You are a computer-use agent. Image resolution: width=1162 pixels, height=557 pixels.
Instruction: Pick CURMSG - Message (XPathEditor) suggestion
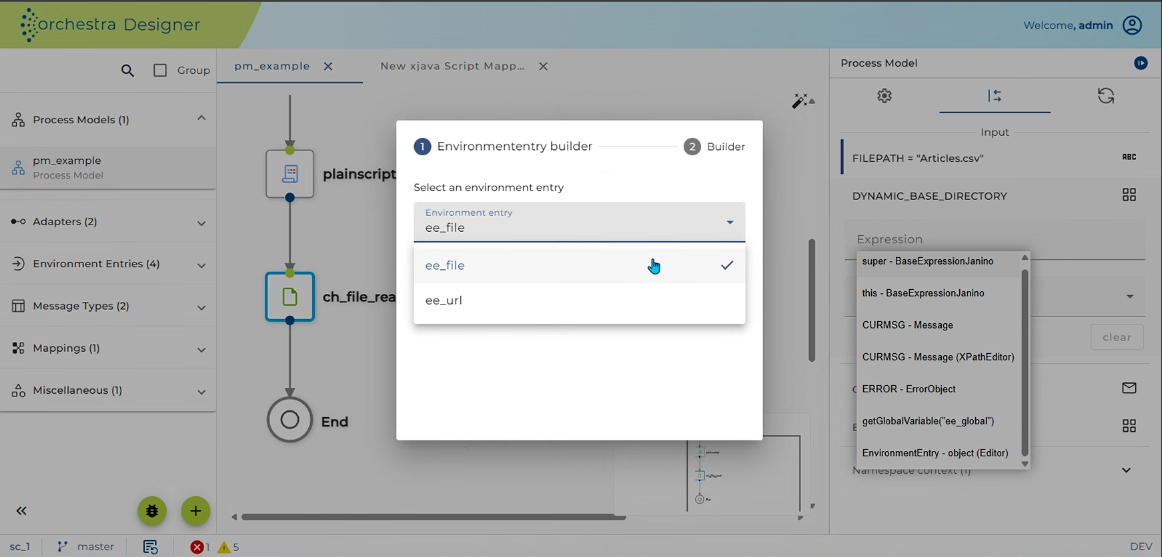(939, 357)
